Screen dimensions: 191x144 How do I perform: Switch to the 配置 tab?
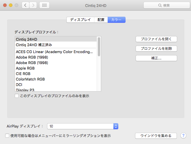pos(101,20)
